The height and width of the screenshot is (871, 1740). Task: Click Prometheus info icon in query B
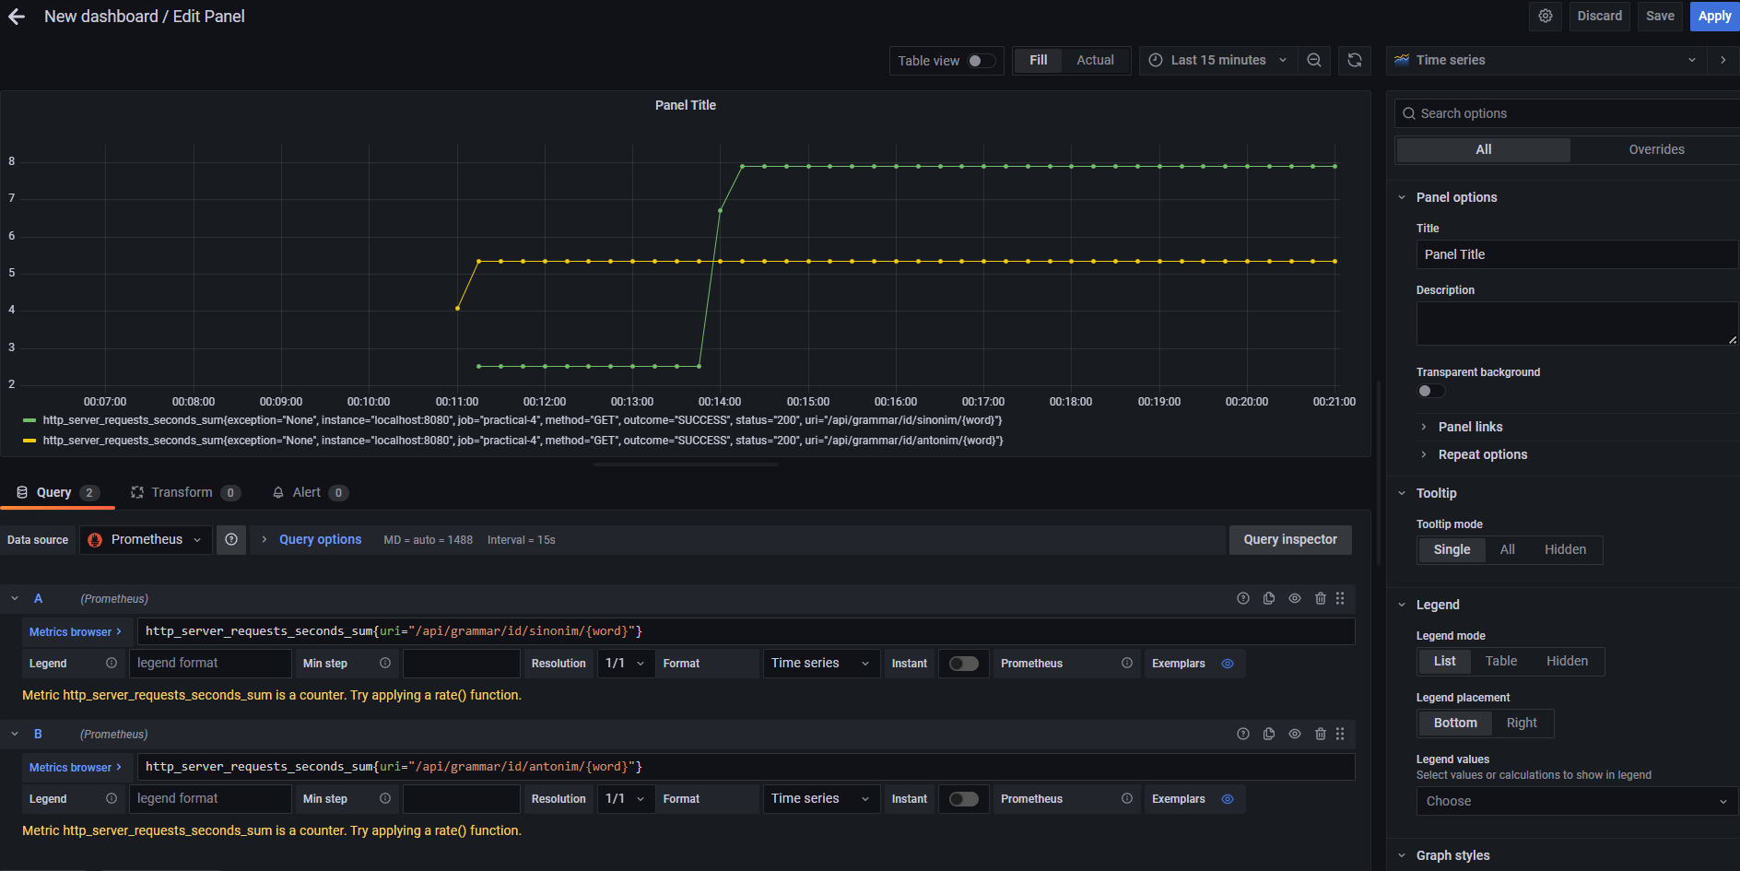point(1127,798)
